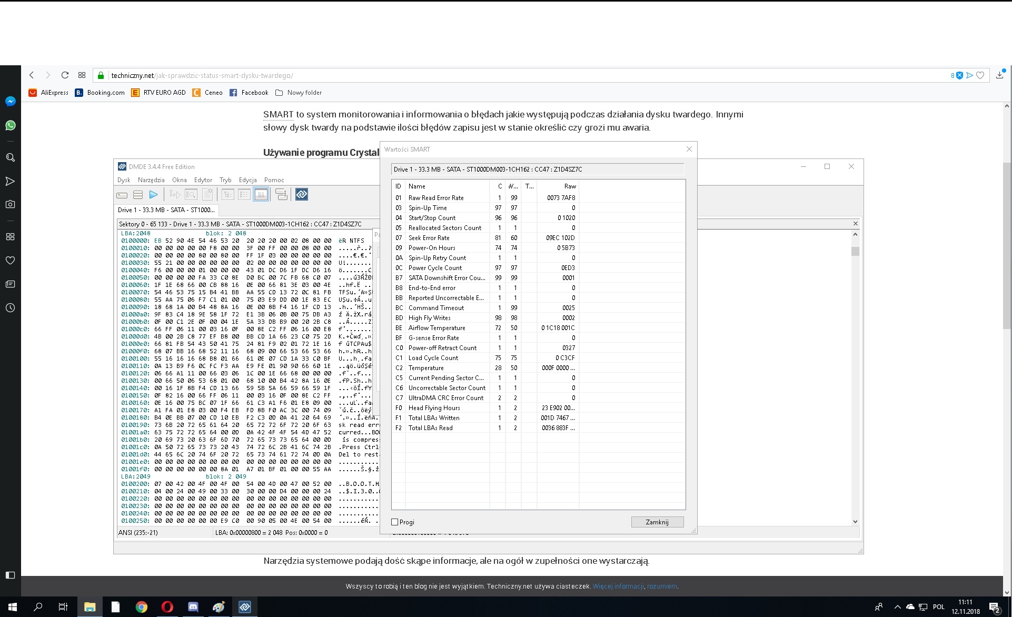The height and width of the screenshot is (617, 1012).
Task: Click the blue DMDE logo toolbar button
Action: [302, 195]
